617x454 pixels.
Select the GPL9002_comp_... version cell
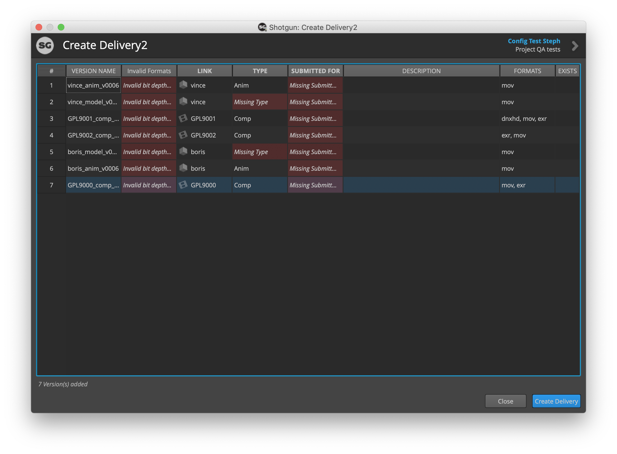pos(93,135)
